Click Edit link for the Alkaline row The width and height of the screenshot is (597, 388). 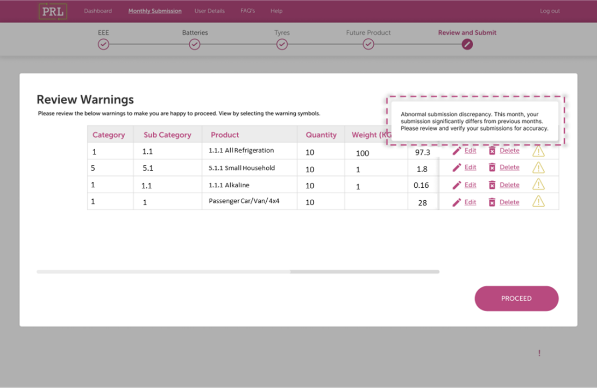point(470,185)
